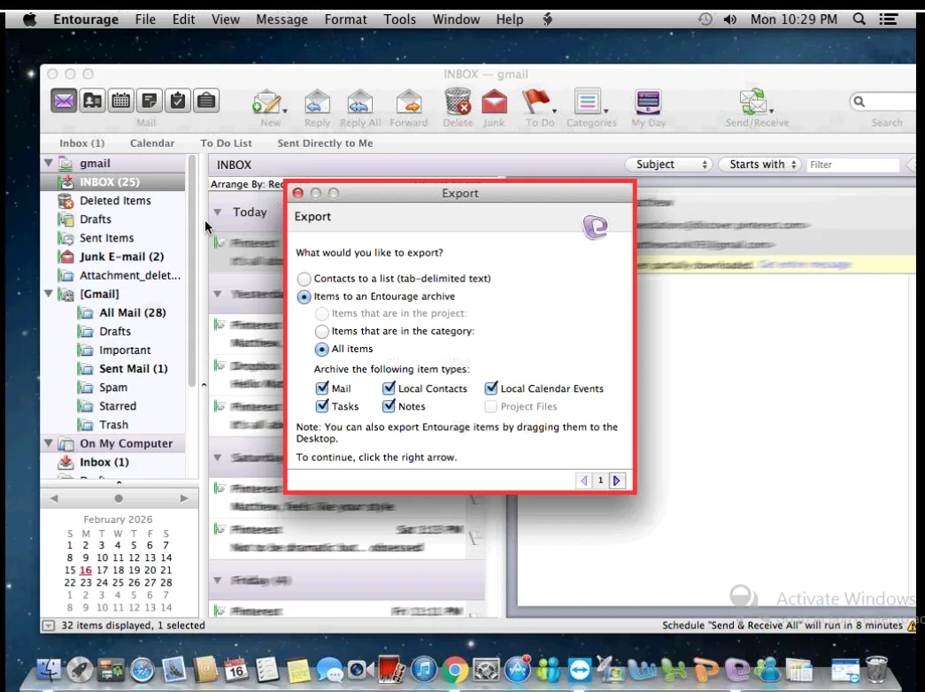This screenshot has height=692, width=925.
Task: Click the Reply toolbar icon
Action: click(317, 104)
